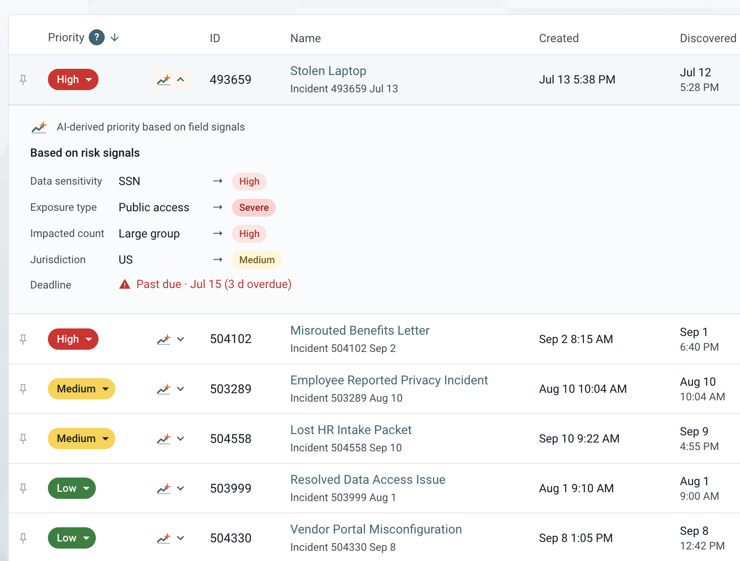Pin the Misrouted Benefits Letter incident
740x561 pixels.
pyautogui.click(x=23, y=339)
